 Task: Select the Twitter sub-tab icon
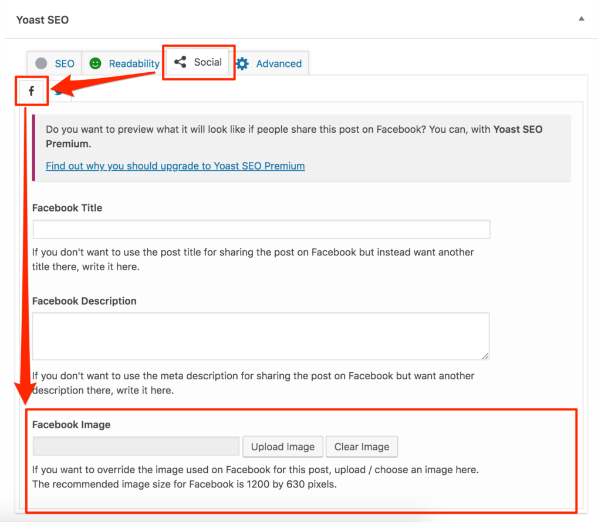click(x=58, y=92)
